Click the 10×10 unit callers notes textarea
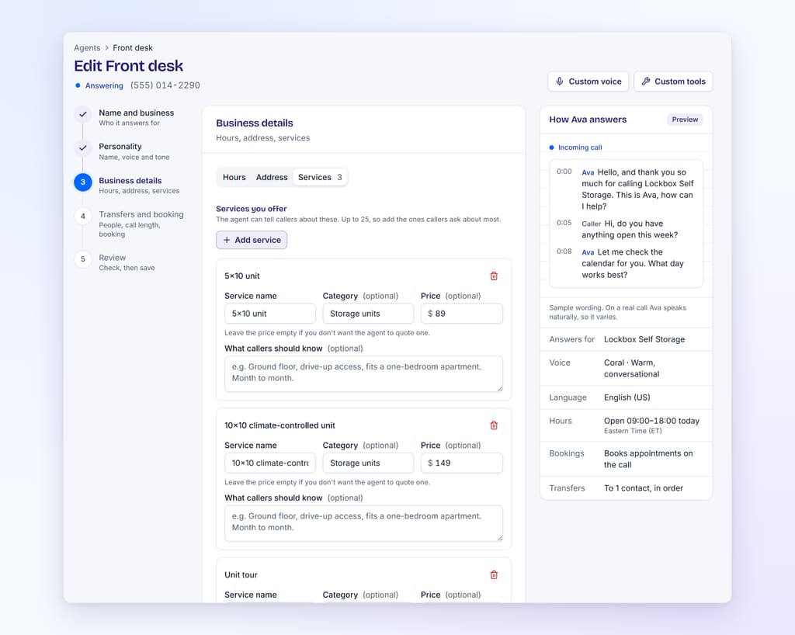Image resolution: width=795 pixels, height=635 pixels. (x=363, y=523)
